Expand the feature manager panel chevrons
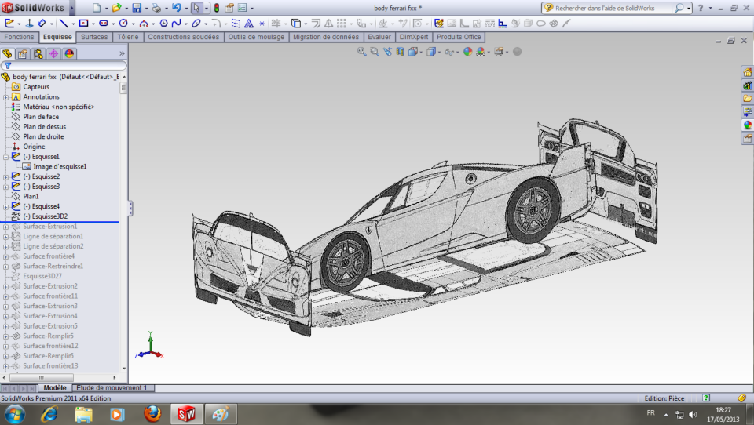 [122, 53]
